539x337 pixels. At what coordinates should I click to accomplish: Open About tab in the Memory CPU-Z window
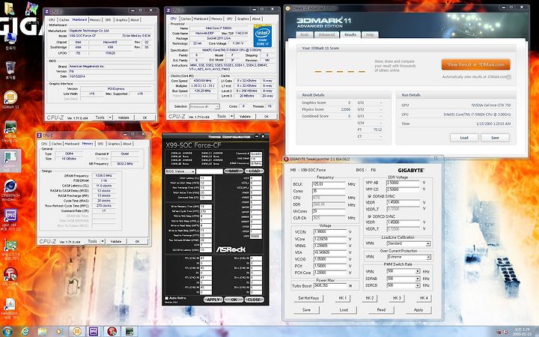(x=127, y=144)
